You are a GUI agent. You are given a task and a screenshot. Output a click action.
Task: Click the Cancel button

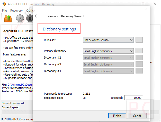[x=138, y=116]
